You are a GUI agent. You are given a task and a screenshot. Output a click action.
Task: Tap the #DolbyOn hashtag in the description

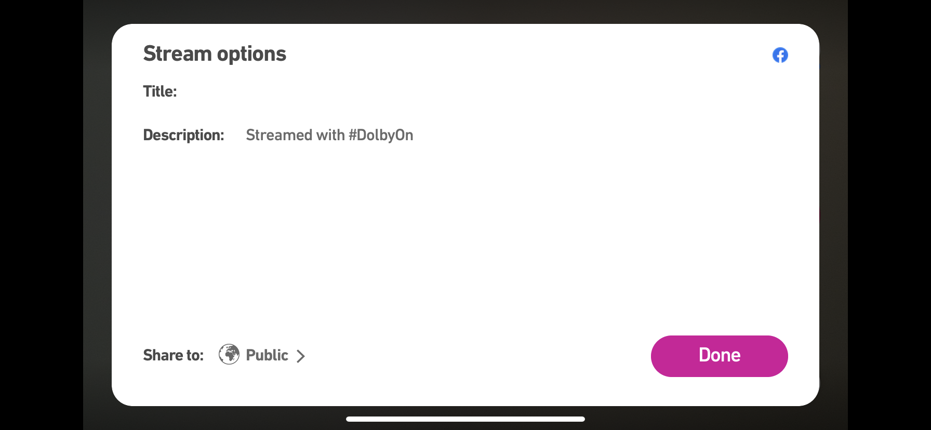[x=381, y=136]
